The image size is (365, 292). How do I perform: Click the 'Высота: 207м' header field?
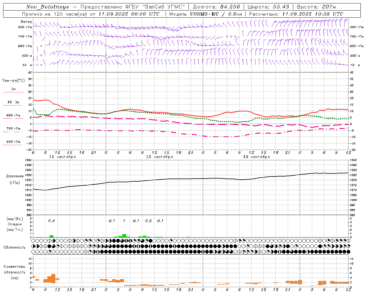tap(316, 7)
